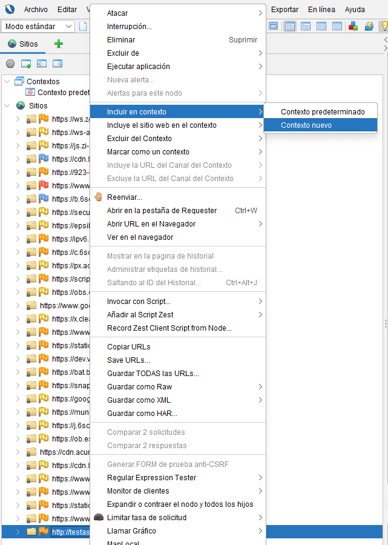Click the new context icon with green plus
The image size is (388, 545).
26,64
